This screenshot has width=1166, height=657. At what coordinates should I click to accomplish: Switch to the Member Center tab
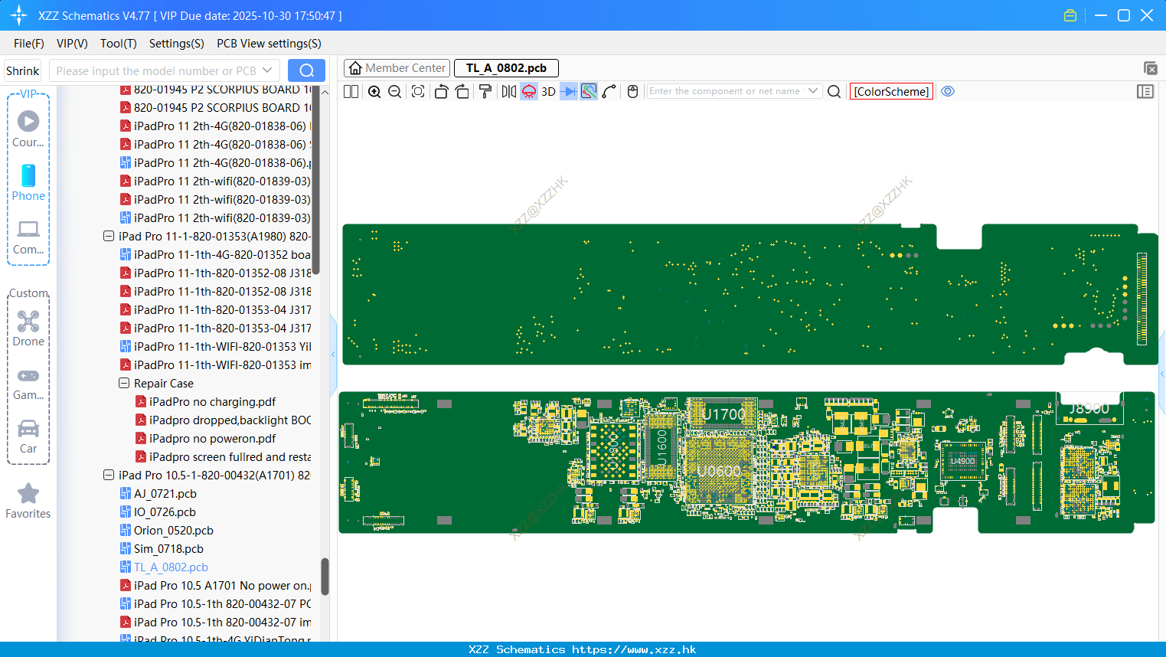pyautogui.click(x=397, y=68)
